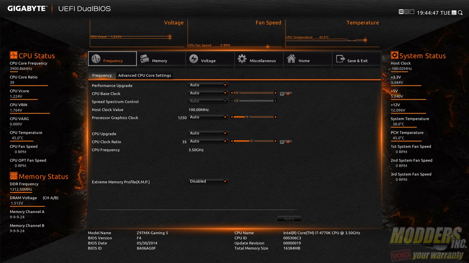Click Spread Spectrum Control left arrow
The height and width of the screenshot is (263, 469).
(x=232, y=101)
